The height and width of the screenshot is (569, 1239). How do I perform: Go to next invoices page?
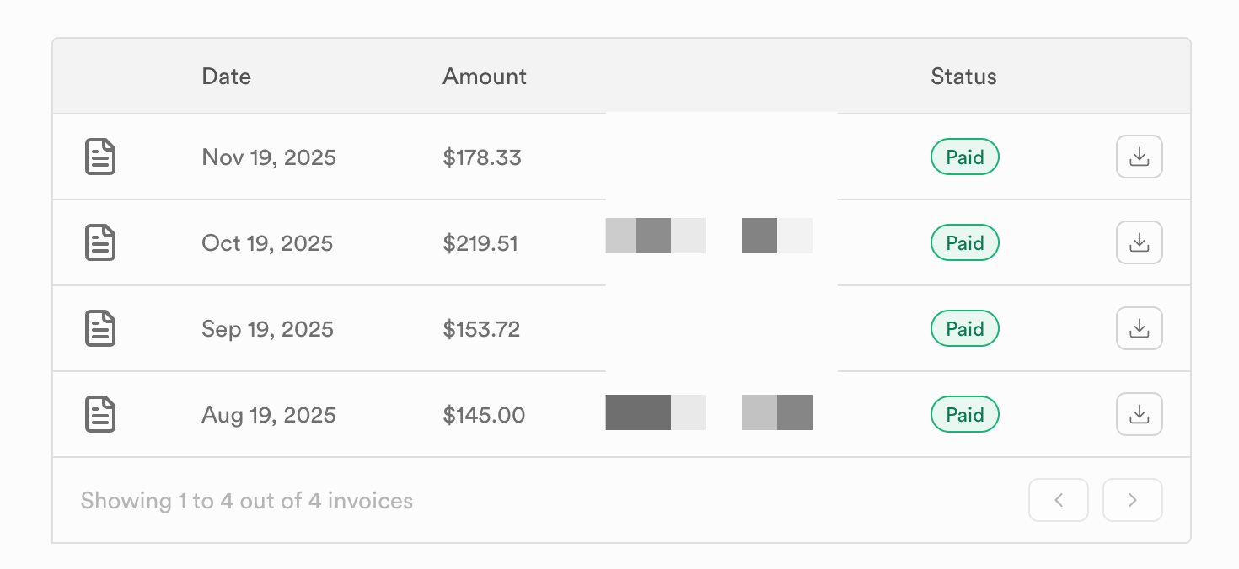click(1132, 501)
